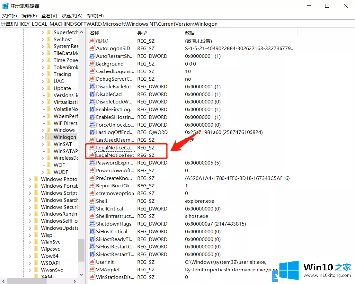The height and width of the screenshot is (284, 355).
Task: Select the WinStationsDisabled value row
Action: click(192, 277)
